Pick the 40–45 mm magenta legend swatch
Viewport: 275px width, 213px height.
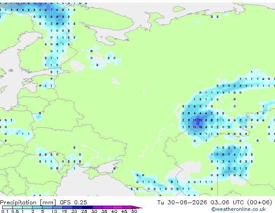click(x=118, y=207)
